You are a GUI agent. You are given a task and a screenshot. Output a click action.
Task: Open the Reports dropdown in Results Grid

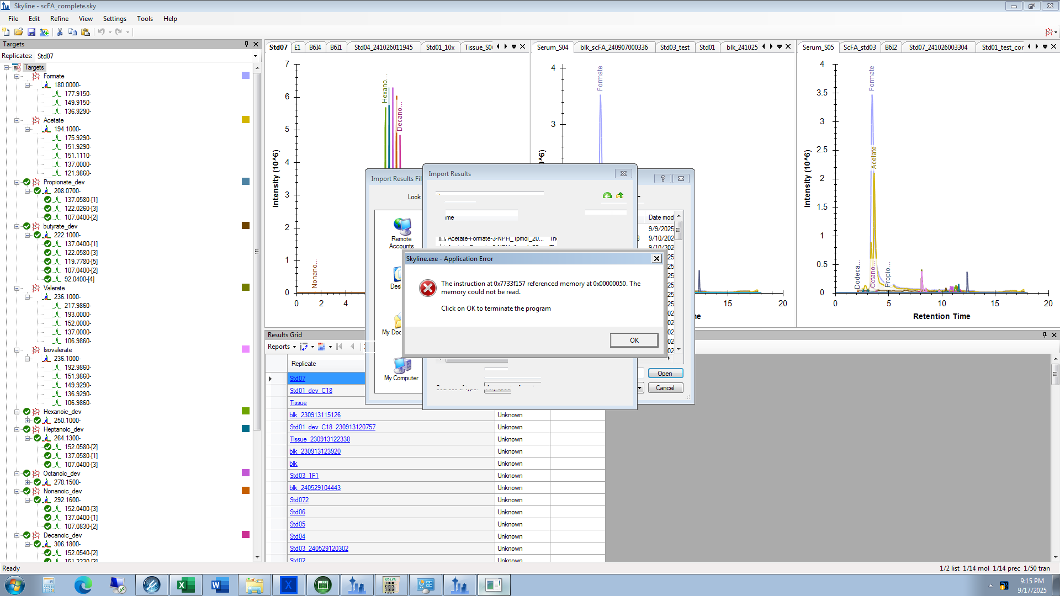281,347
